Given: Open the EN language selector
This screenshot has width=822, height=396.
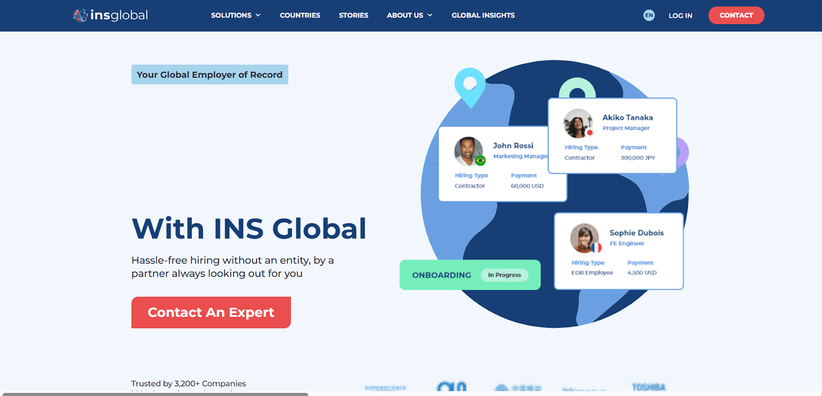Looking at the screenshot, I should [x=649, y=15].
